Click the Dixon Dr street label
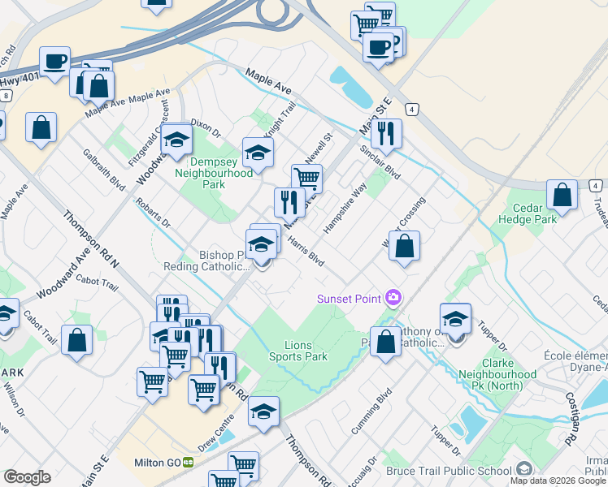 click(206, 128)
